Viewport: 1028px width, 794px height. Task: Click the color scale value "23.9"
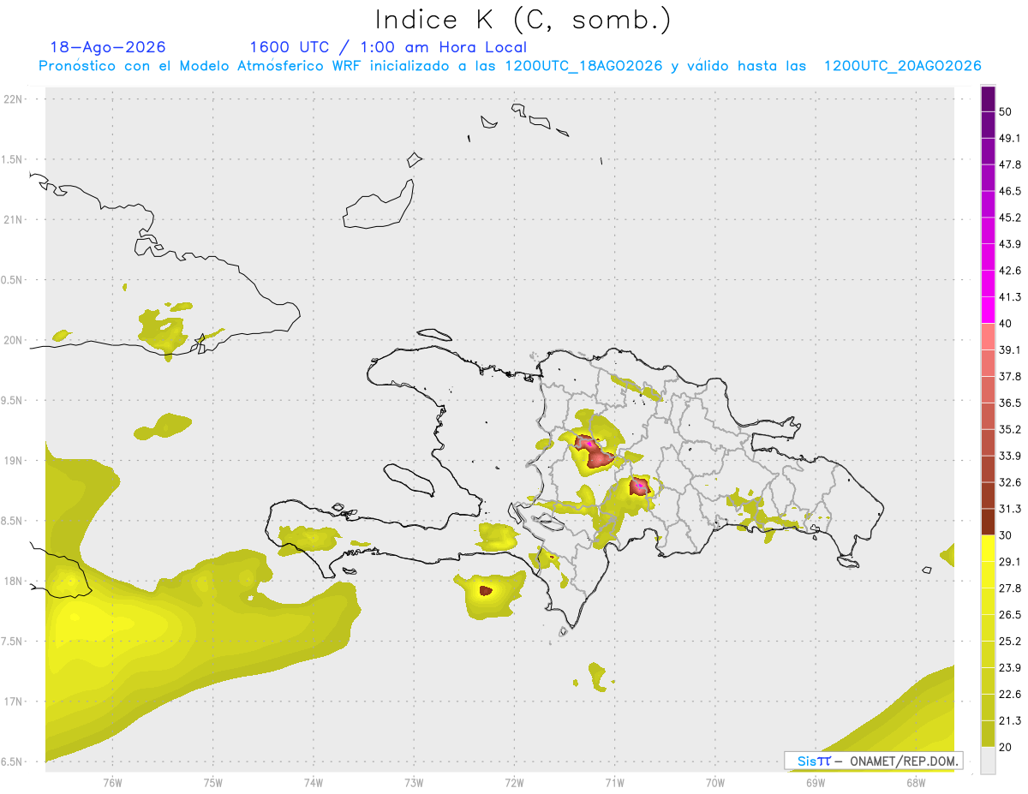click(1009, 668)
